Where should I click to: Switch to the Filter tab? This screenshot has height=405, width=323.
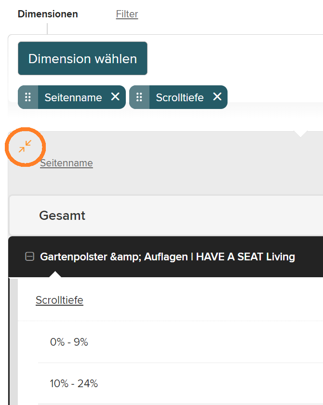[127, 14]
